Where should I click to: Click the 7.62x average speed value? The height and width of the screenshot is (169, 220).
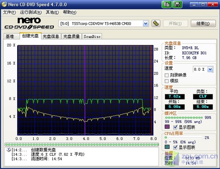pos(175,96)
